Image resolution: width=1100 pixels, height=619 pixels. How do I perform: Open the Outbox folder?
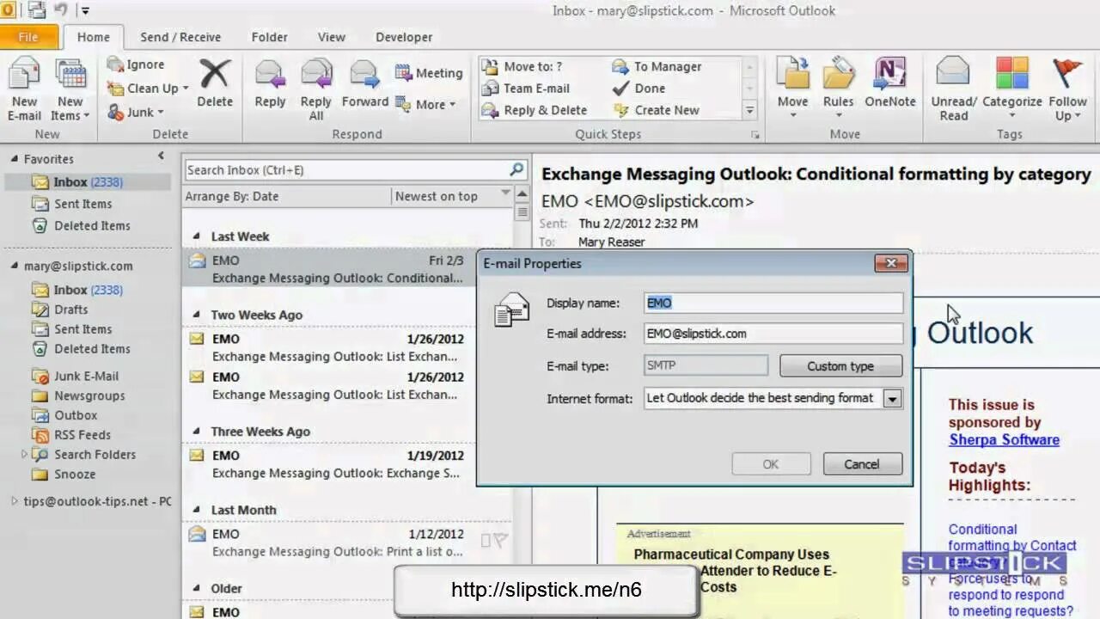pos(76,415)
